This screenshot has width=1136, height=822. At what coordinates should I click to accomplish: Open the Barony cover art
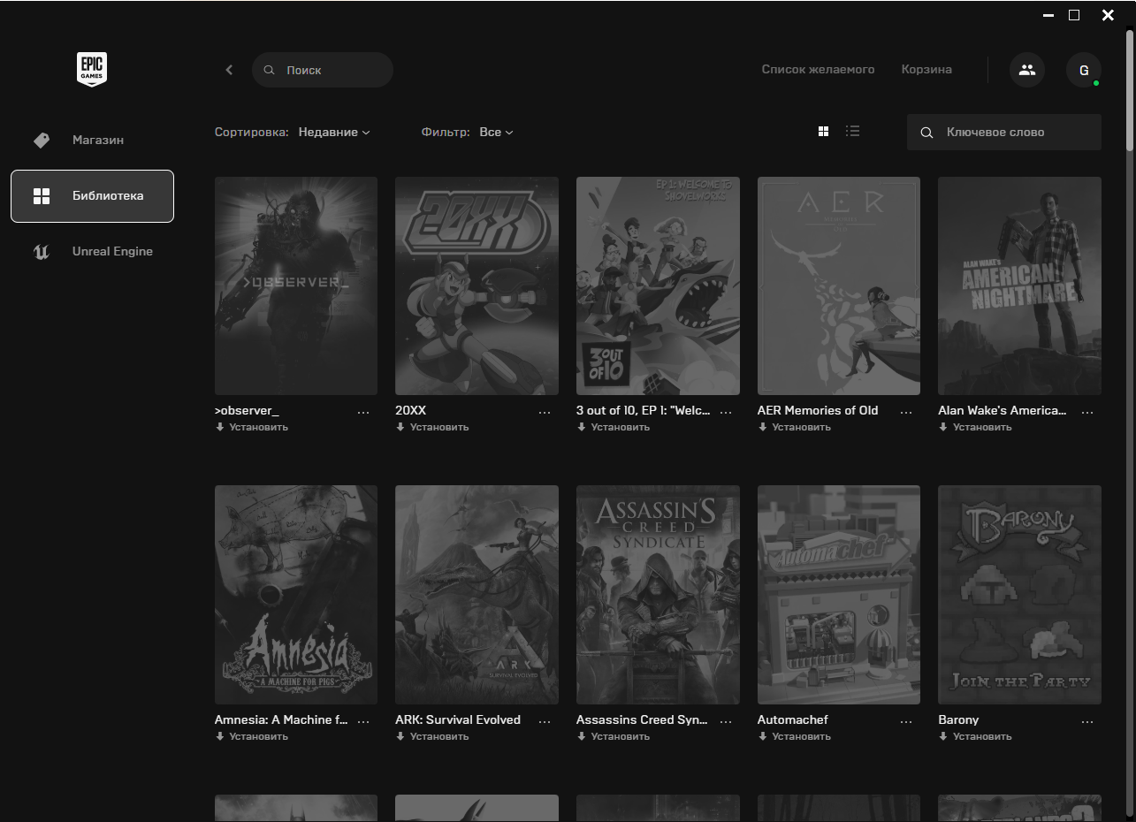coord(1019,595)
